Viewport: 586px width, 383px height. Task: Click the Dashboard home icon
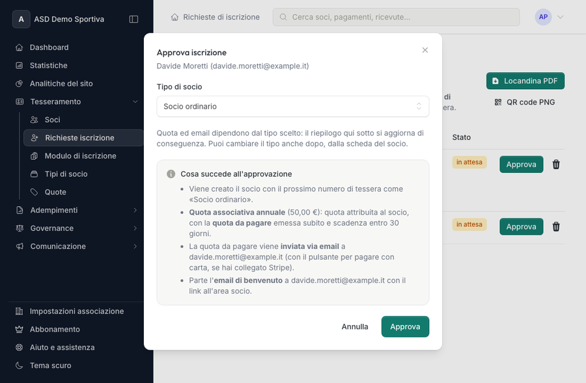(x=20, y=47)
